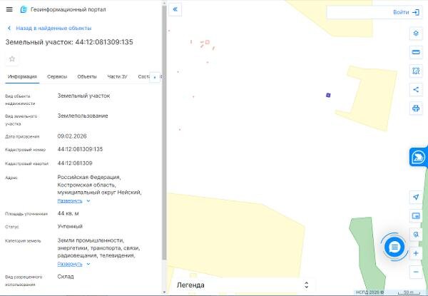Click the map search input field
Screen dimensions: 428x296
point(359,12)
